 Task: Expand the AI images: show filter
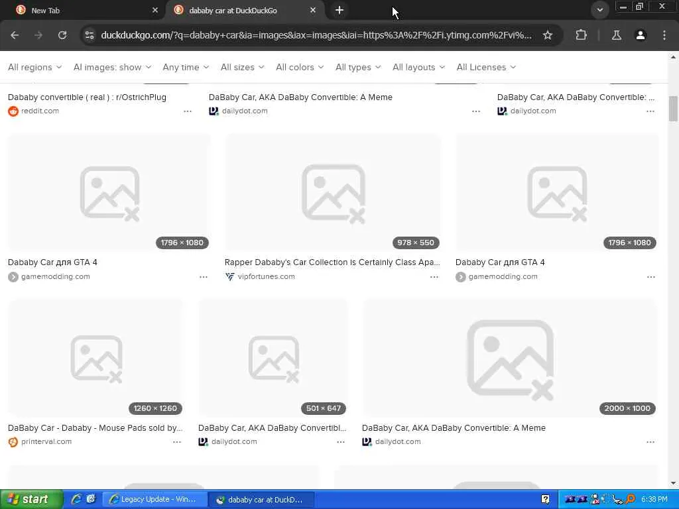click(x=112, y=67)
